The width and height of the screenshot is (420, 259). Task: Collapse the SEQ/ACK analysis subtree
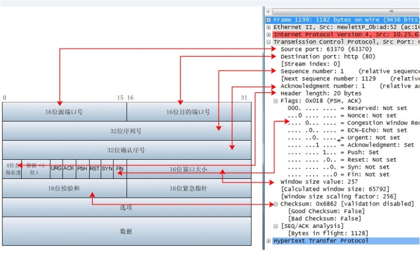(275, 226)
